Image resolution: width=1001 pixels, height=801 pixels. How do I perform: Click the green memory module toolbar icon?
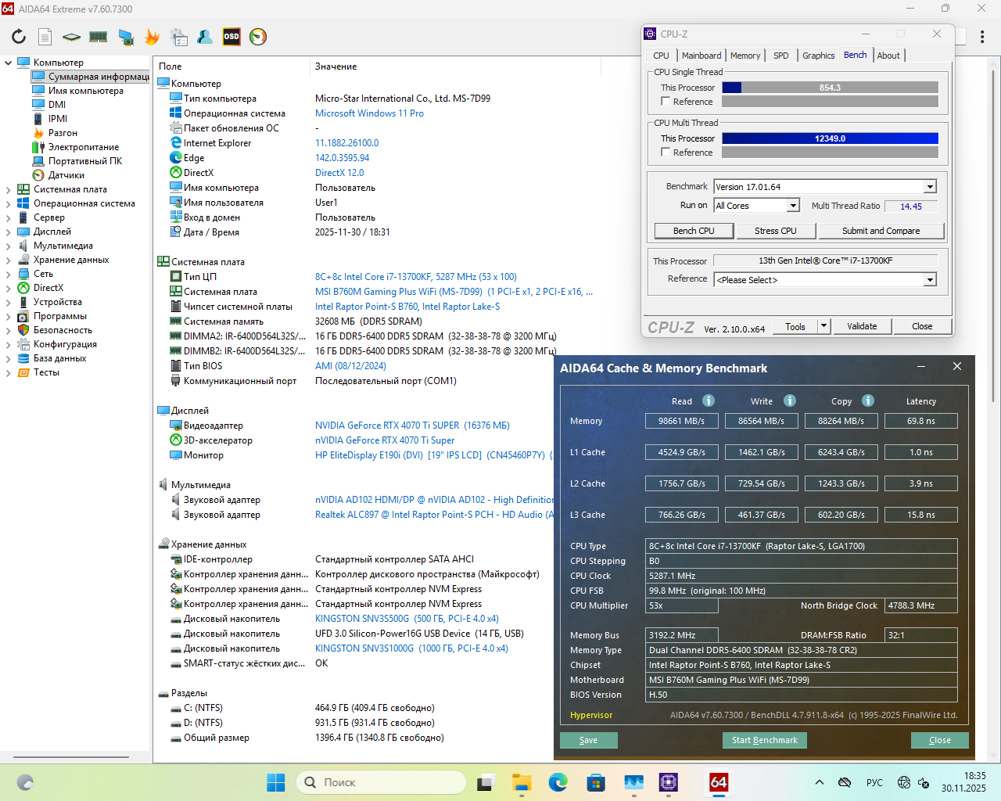99,37
